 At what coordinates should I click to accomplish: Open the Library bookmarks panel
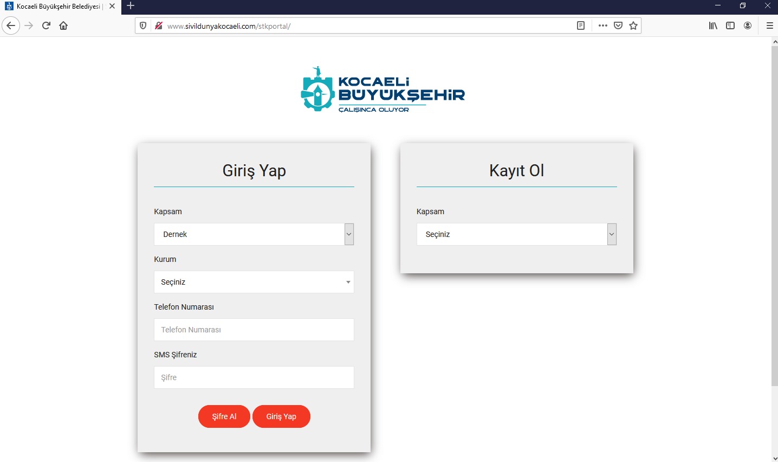coord(713,25)
